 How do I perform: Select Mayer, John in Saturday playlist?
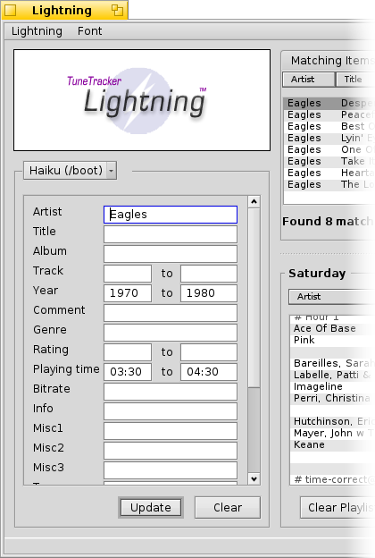point(332,433)
